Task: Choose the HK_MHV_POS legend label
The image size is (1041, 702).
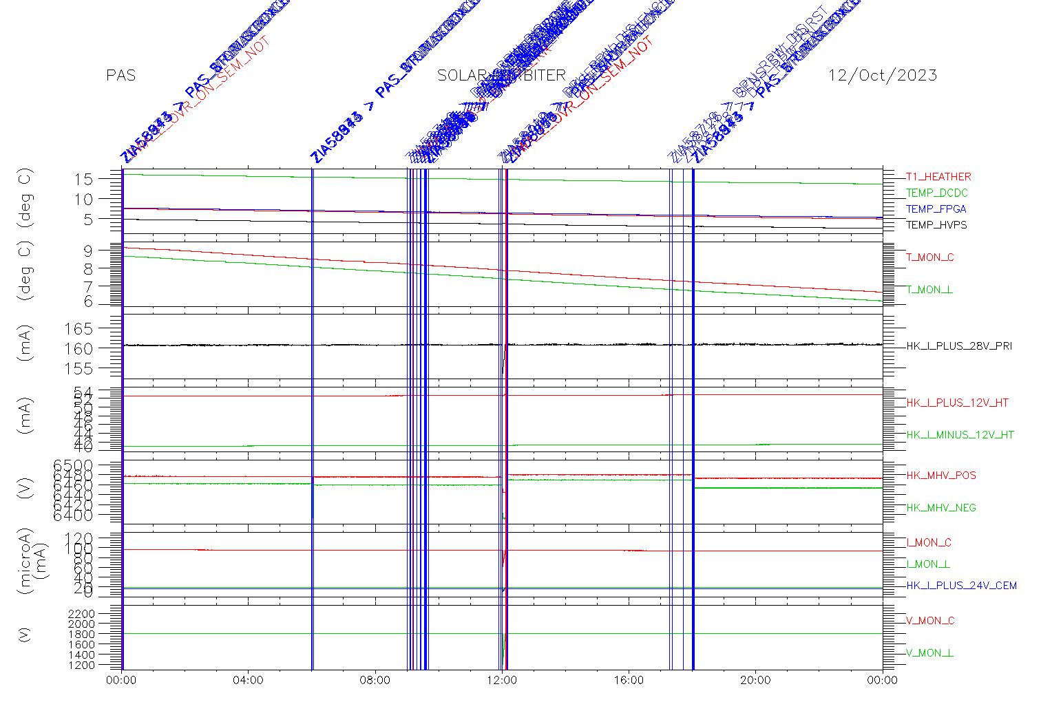Action: [x=941, y=476]
